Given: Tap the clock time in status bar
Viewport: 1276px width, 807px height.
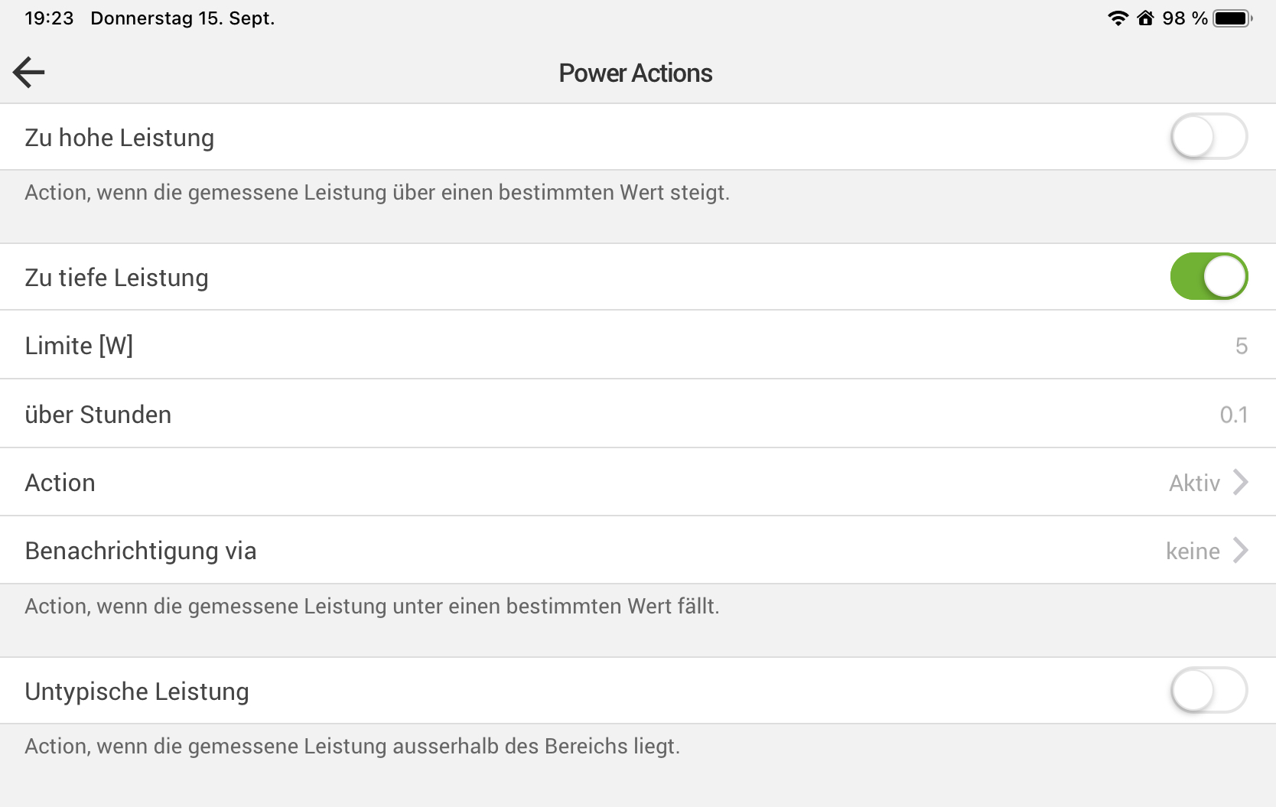Looking at the screenshot, I should (49, 18).
